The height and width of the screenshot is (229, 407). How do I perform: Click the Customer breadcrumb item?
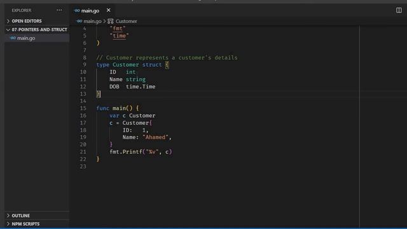coord(126,21)
